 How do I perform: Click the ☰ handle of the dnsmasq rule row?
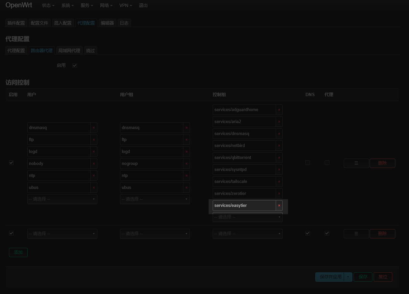pyautogui.click(x=356, y=163)
